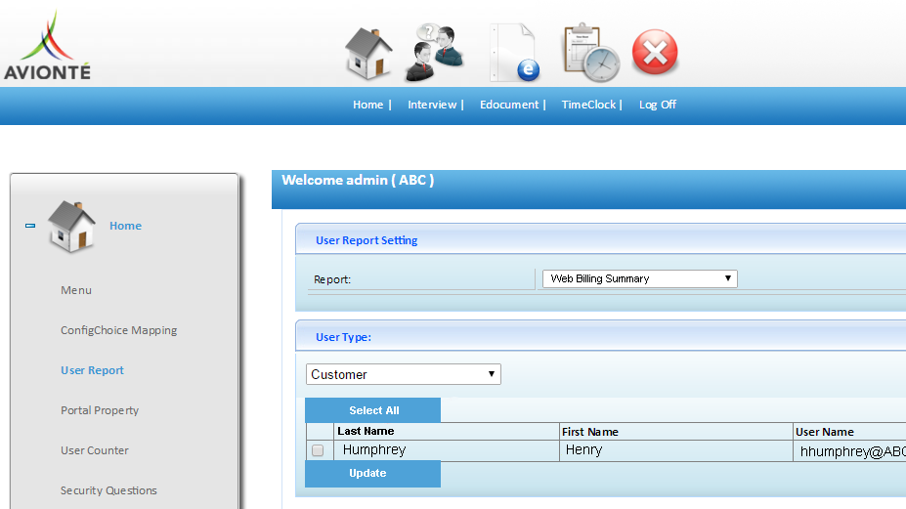
Task: Open ConfigChoice Mapping in sidebar
Action: pyautogui.click(x=118, y=330)
